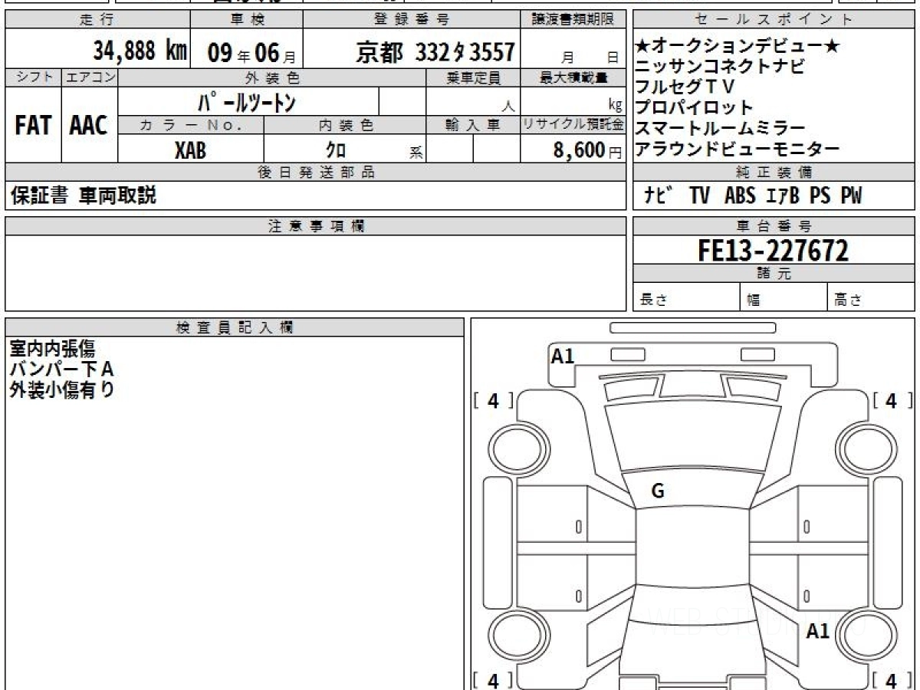The width and height of the screenshot is (920, 690).
Task: Click the A1 mark on front bumper
Action: tap(563, 356)
